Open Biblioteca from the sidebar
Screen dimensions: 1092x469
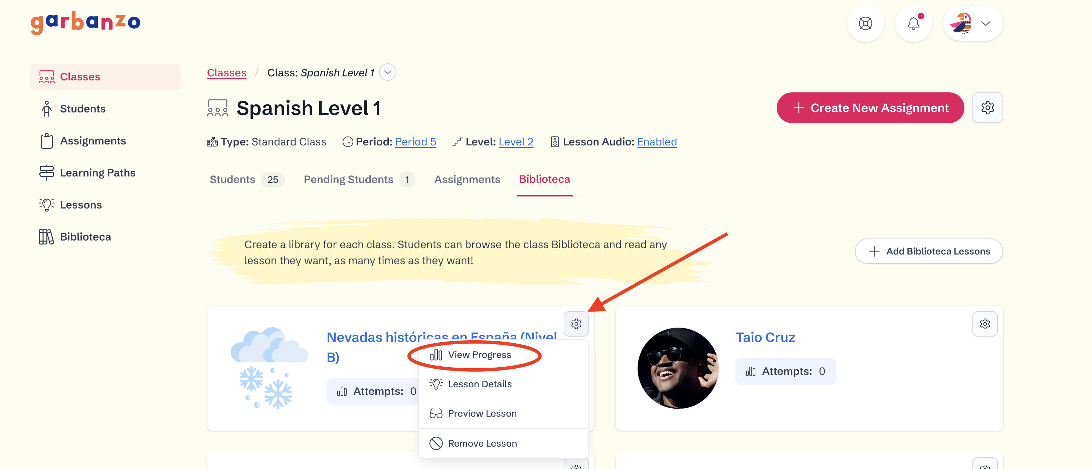(85, 237)
